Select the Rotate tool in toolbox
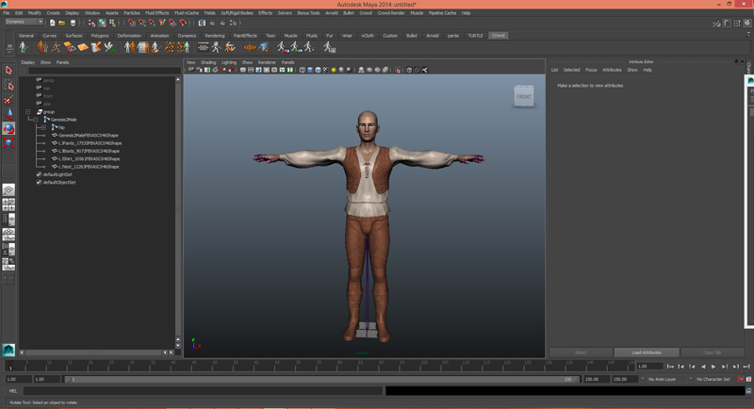 [8, 129]
